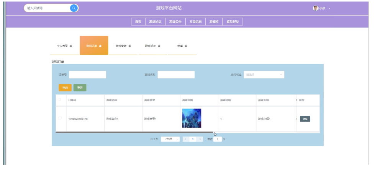Click the table's horizontal scrollbar
This screenshot has height=169, width=375.
pos(134,132)
